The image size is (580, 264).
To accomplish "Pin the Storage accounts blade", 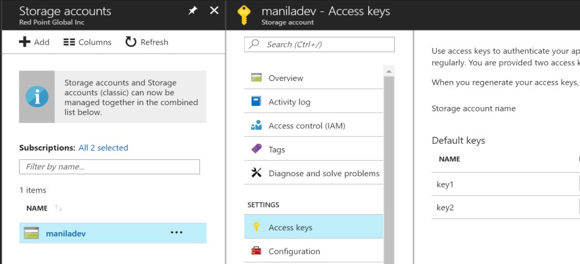I will pyautogui.click(x=193, y=11).
